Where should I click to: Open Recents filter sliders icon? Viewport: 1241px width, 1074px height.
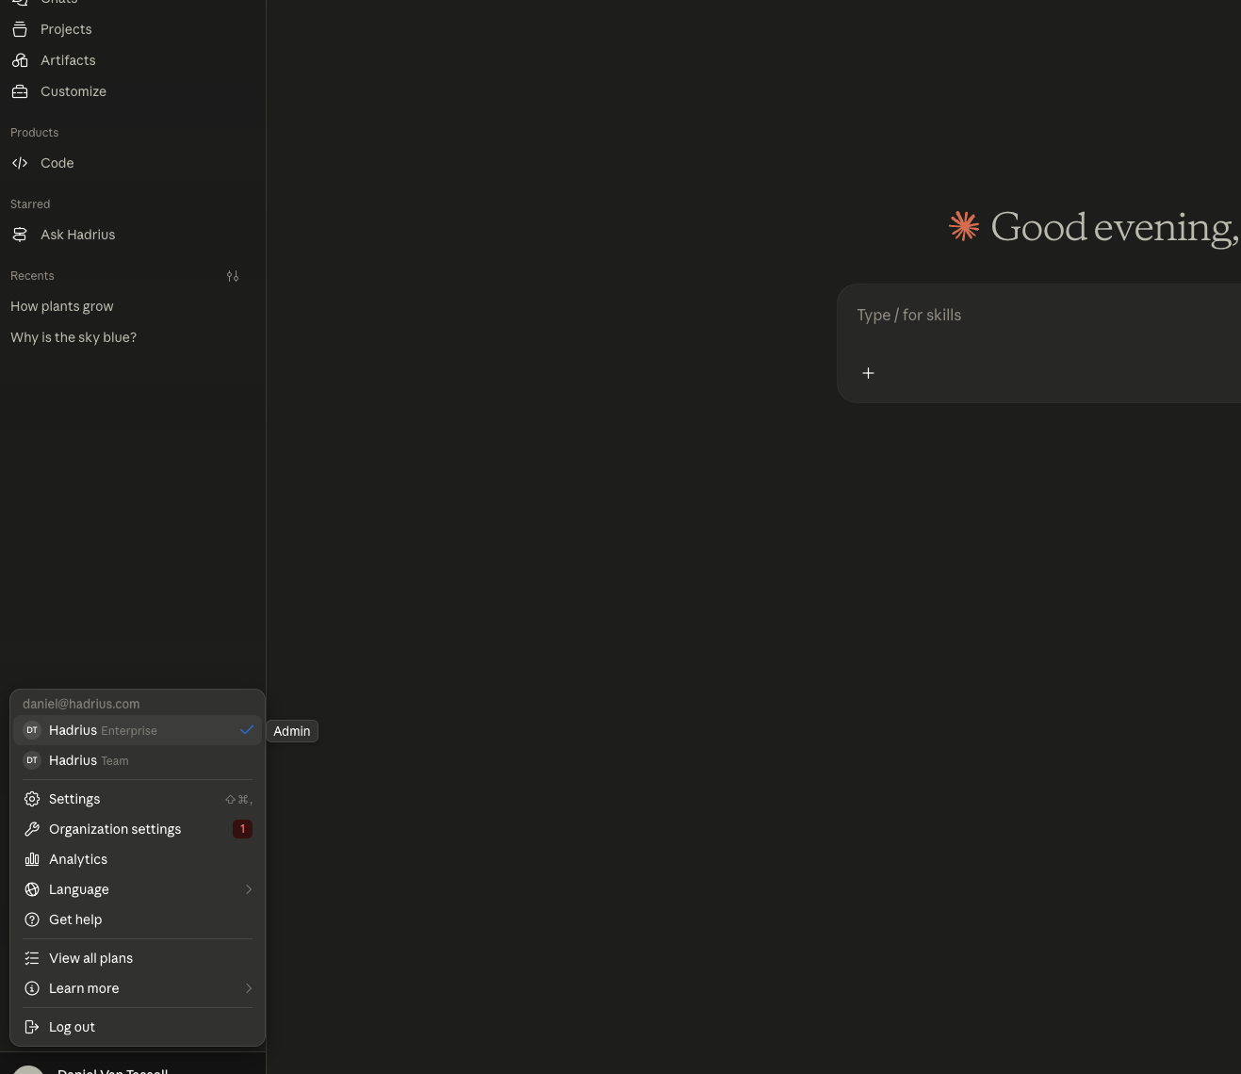coord(233,276)
